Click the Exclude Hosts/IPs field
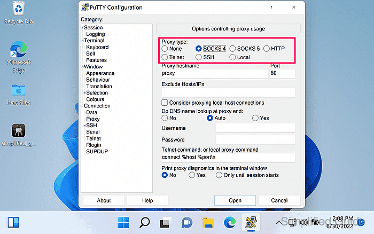Screen dimensions: 374x234 228,92
